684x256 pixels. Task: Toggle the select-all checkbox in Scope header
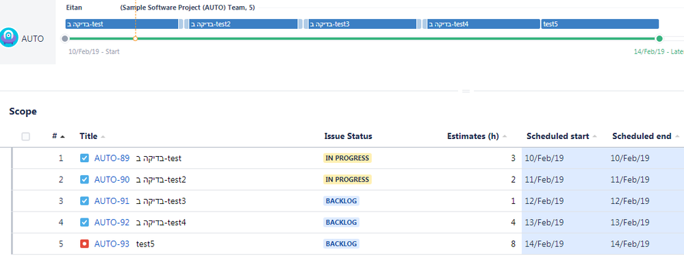tap(26, 136)
